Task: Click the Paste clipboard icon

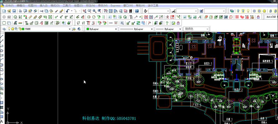Action: (51, 11)
